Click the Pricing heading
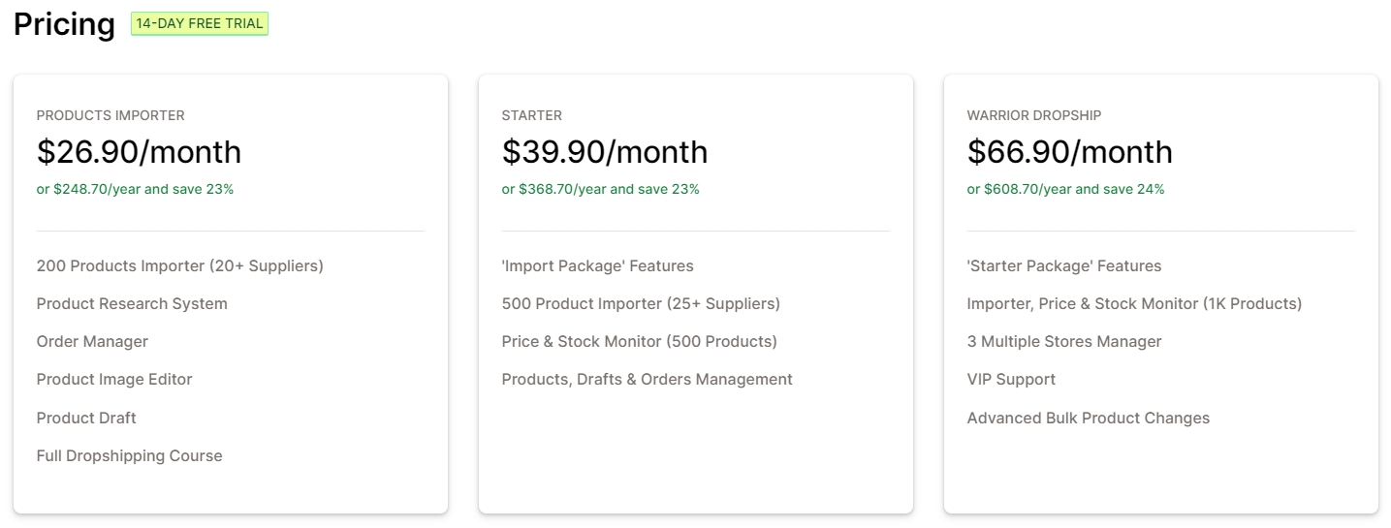Image resolution: width=1391 pixels, height=528 pixels. pos(64,25)
